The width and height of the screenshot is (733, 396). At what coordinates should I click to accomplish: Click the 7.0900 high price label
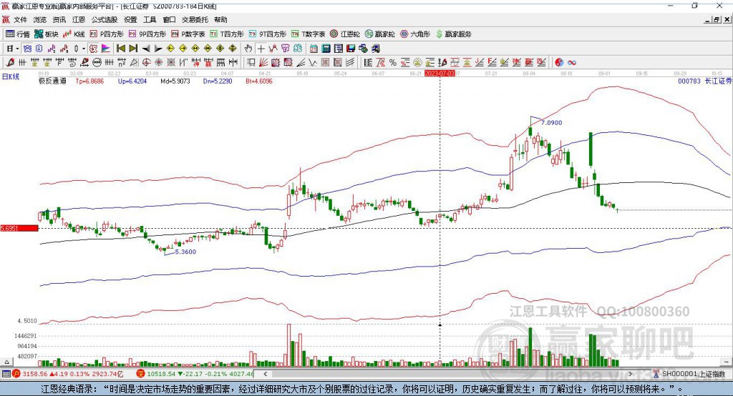pos(552,123)
